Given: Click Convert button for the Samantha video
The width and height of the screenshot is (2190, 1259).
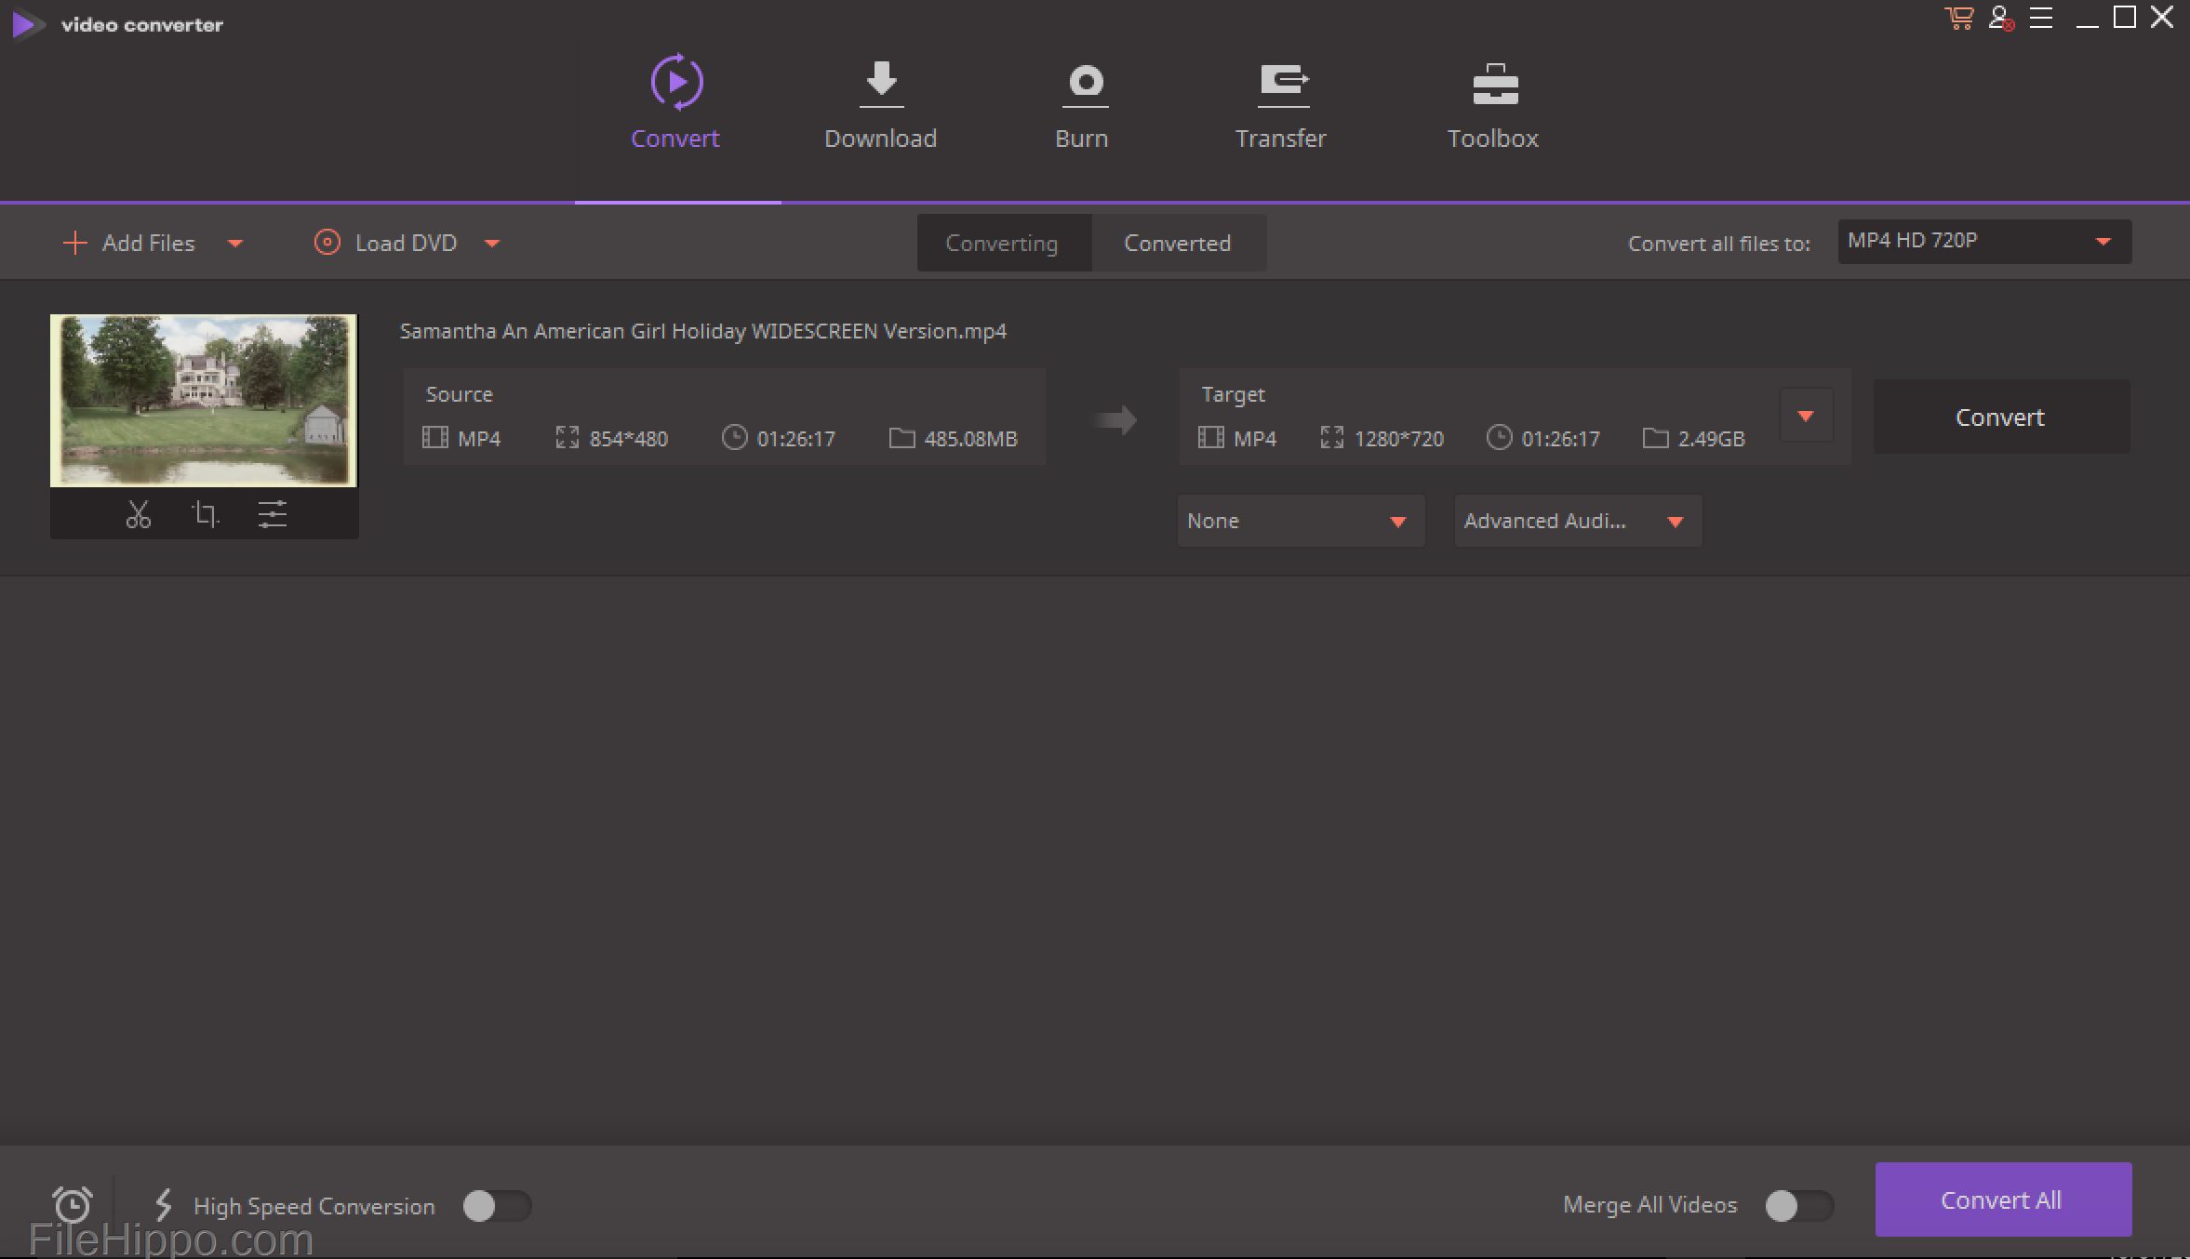Looking at the screenshot, I should [2000, 417].
